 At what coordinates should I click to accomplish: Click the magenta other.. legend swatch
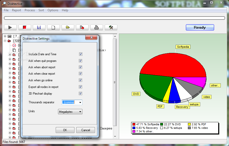coord(134,131)
